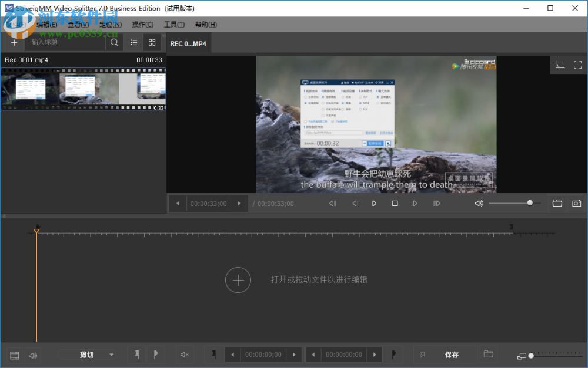This screenshot has width=588, height=368.
Task: Open a file using the folder icon near volume
Action: pos(557,203)
